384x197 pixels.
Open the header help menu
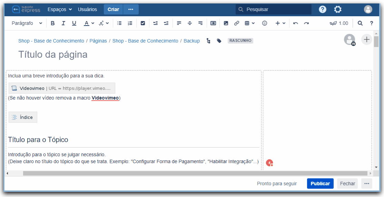pos(323,9)
